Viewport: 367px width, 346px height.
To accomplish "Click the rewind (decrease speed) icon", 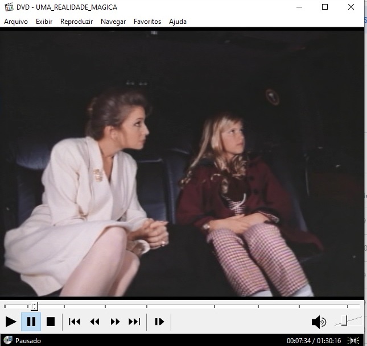I will 94,322.
